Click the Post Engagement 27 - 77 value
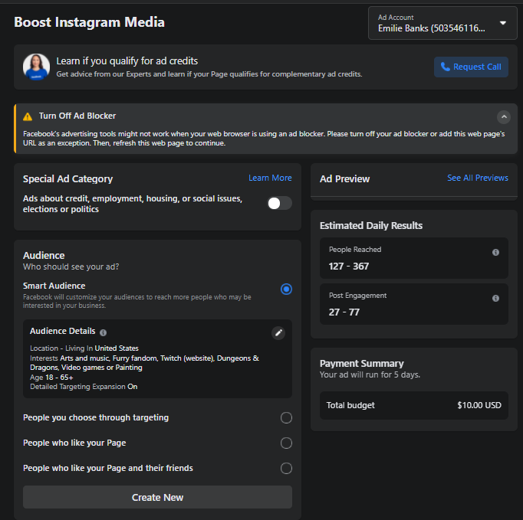The image size is (523, 520). tap(344, 312)
